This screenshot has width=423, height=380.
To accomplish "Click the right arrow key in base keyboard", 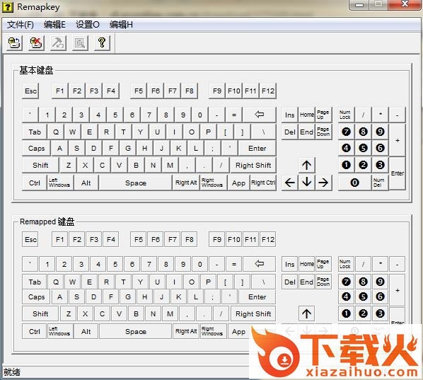I will (323, 183).
